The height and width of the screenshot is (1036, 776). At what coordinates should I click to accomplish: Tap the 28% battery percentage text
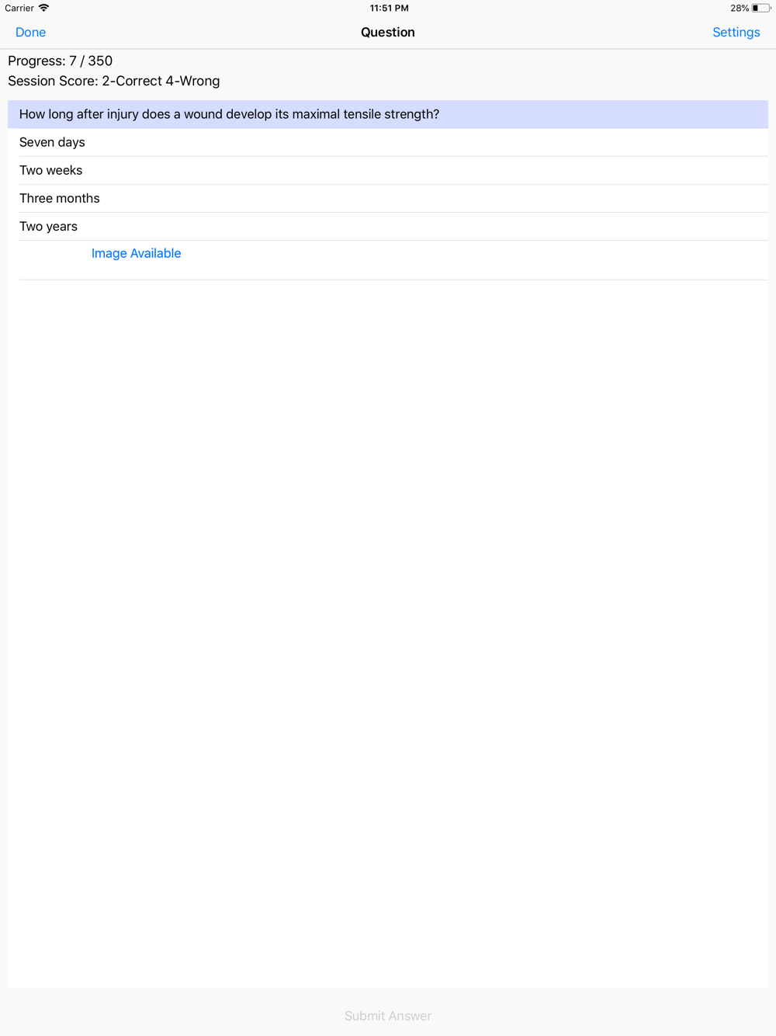739,8
